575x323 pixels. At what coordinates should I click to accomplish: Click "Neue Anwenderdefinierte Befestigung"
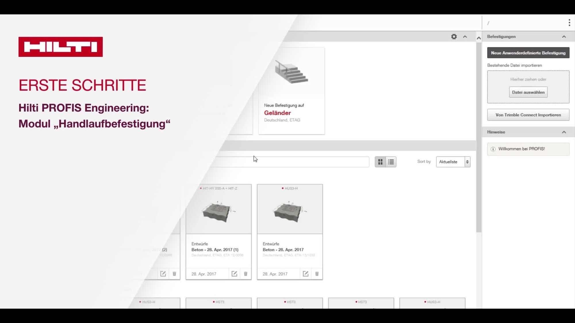tap(528, 53)
